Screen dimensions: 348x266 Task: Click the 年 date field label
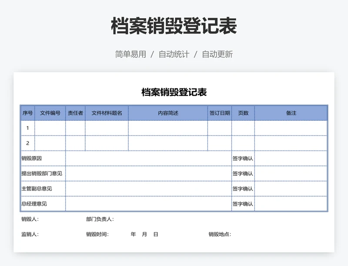click(x=133, y=234)
